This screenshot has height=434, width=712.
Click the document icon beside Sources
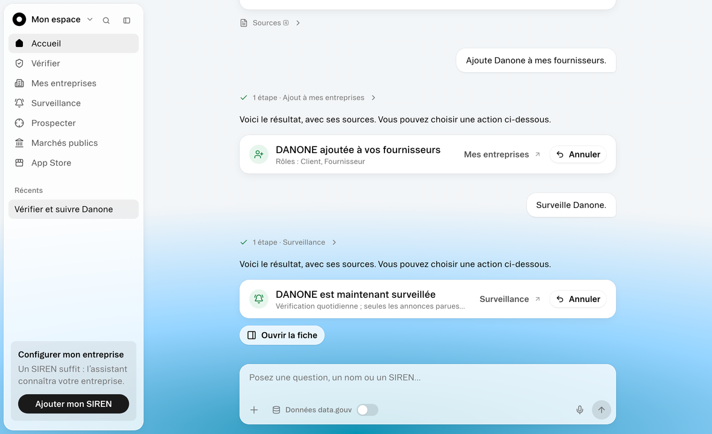244,23
